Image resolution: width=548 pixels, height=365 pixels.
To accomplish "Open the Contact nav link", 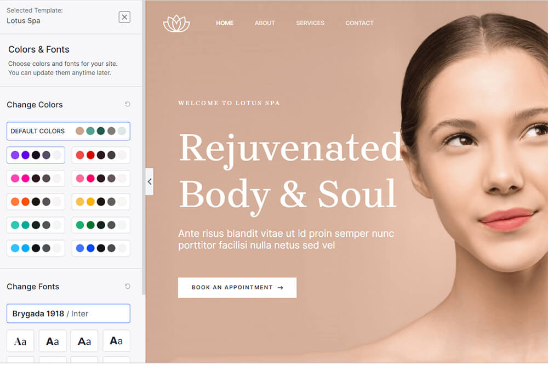I will tap(359, 23).
